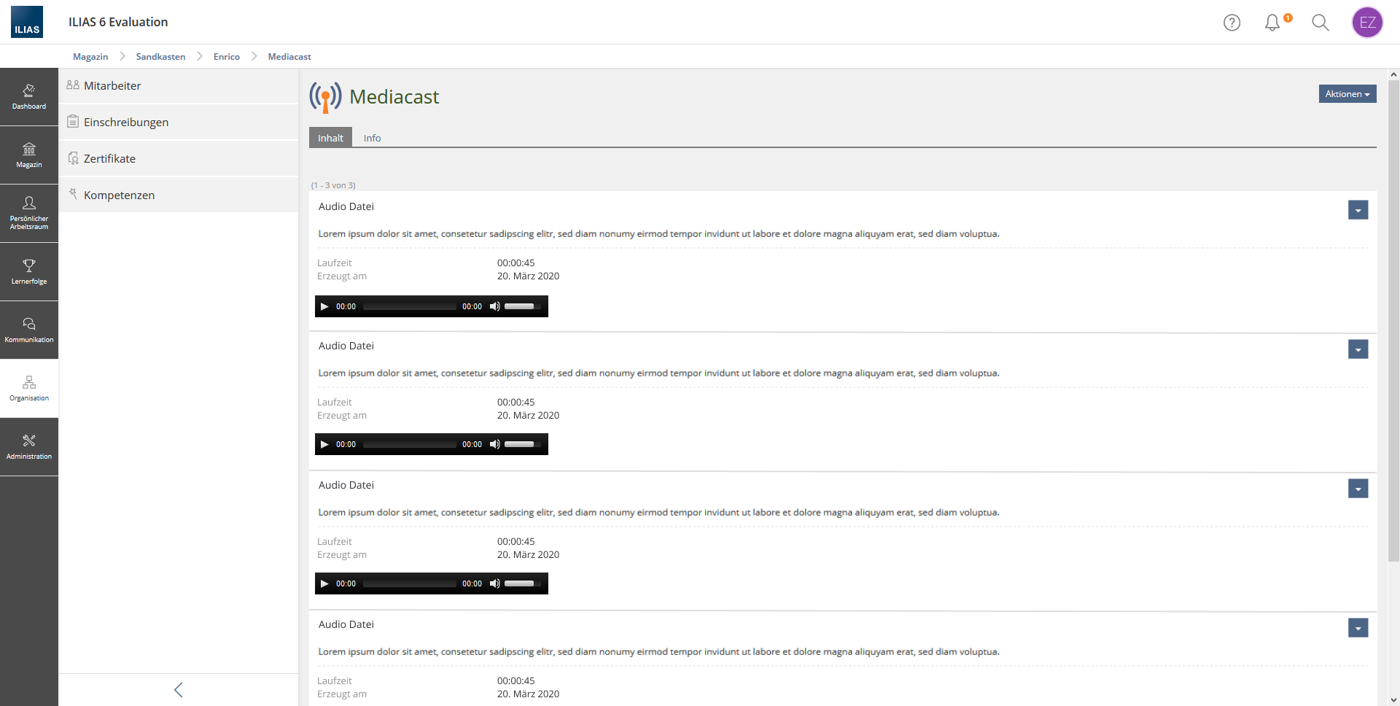Image resolution: width=1400 pixels, height=706 pixels.
Task: Open the first Audio Datei actions dropdown
Action: 1358,210
